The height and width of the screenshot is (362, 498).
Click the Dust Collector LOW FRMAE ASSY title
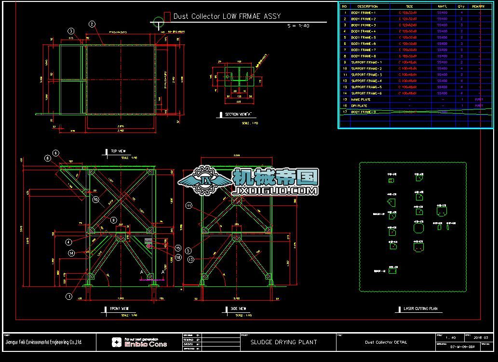pyautogui.click(x=227, y=16)
